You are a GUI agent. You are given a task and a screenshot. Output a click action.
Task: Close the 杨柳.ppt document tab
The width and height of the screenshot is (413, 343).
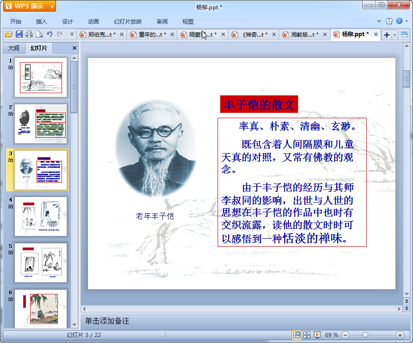point(376,34)
